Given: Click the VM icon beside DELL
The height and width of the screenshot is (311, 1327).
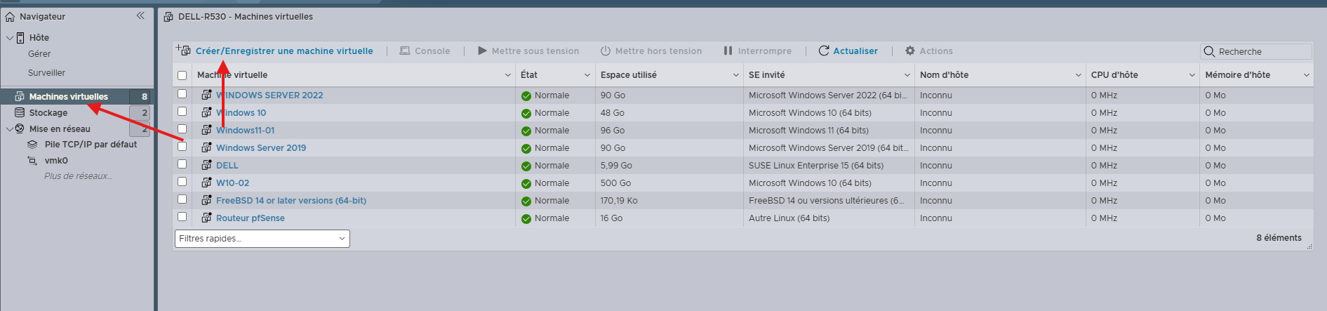Looking at the screenshot, I should pos(206,165).
